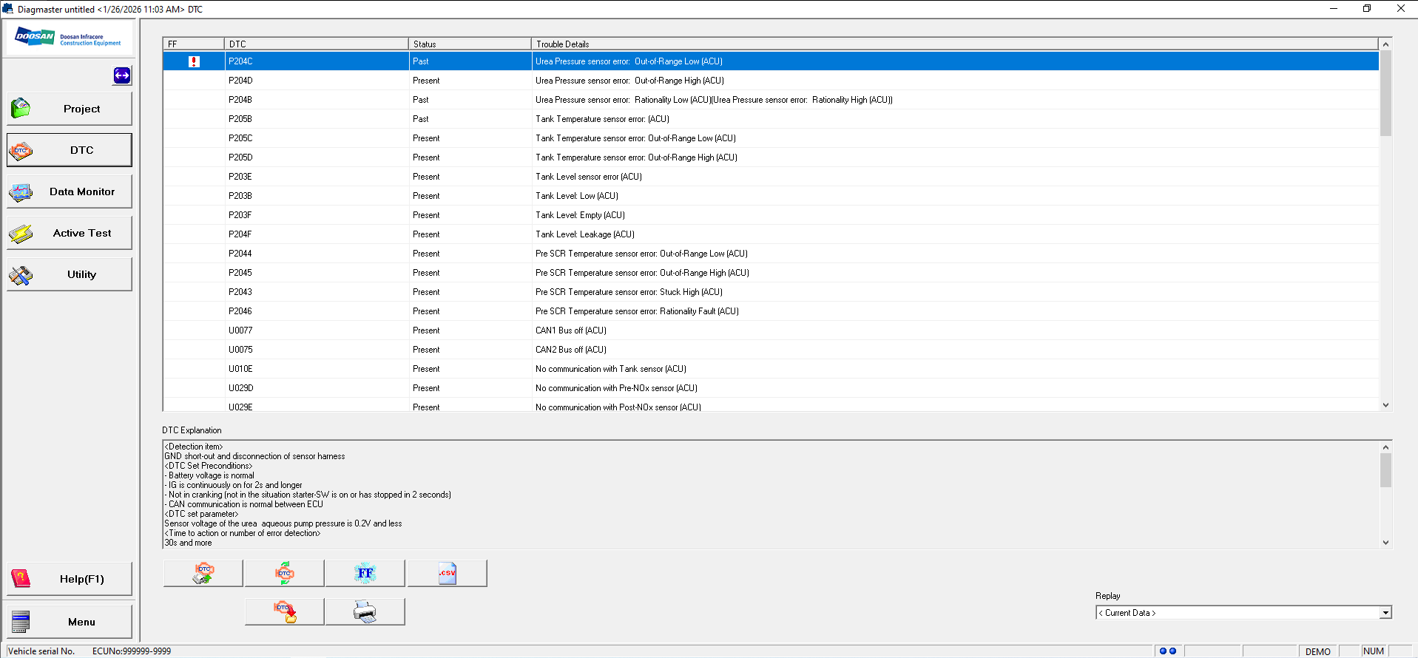Switch to the Active Test section
Viewport: 1418px width, 658px height.
(x=70, y=233)
